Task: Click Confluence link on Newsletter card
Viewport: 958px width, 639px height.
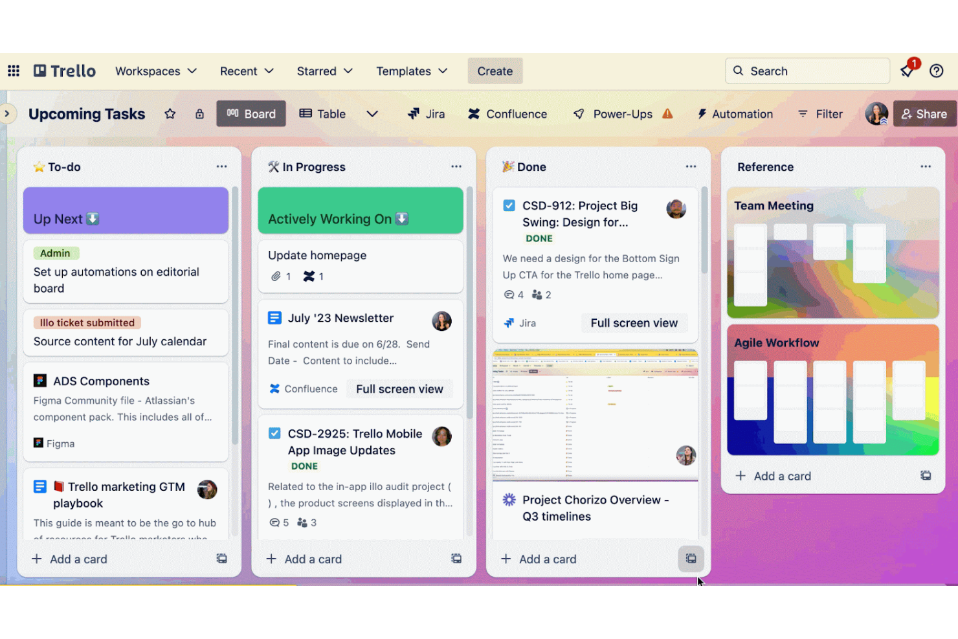Action: [304, 389]
